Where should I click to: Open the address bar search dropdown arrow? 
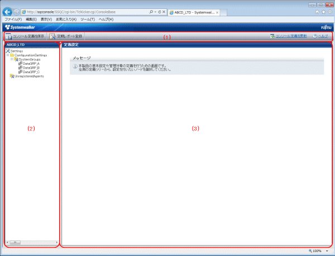tap(155, 12)
